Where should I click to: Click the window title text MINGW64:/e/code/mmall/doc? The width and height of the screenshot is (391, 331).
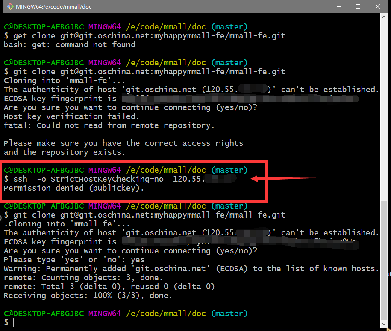click(x=53, y=7)
